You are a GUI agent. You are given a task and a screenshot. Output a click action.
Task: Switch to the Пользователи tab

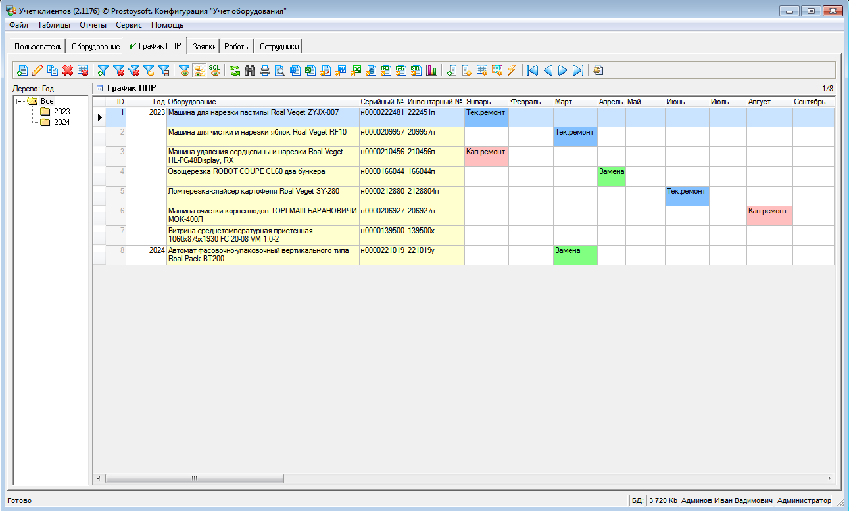(x=38, y=47)
